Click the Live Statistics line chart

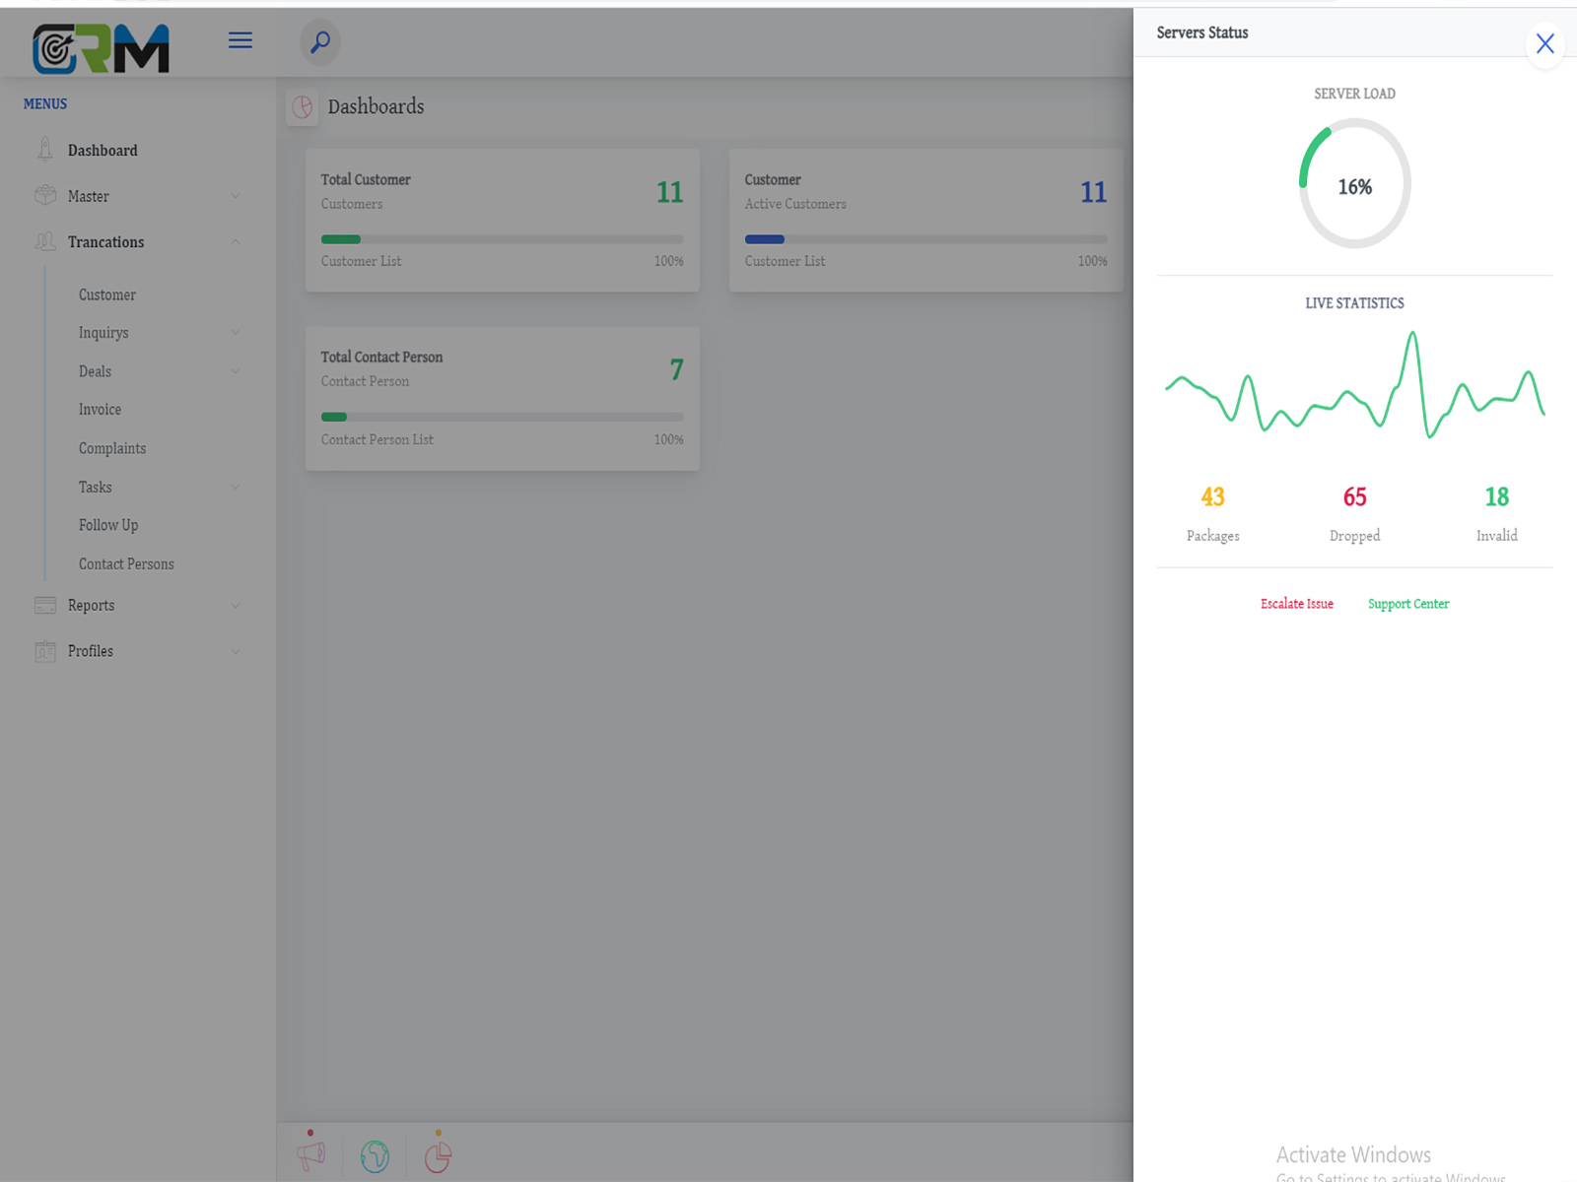1354,383
